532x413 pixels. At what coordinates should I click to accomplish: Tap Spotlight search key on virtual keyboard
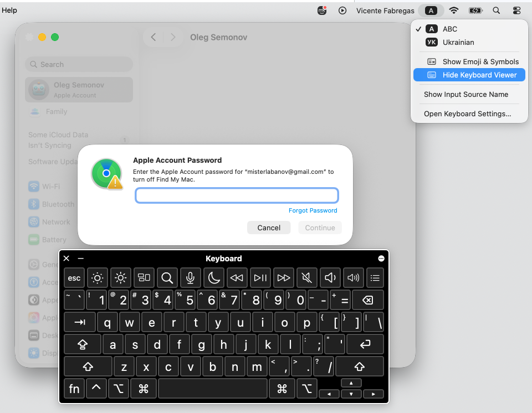tap(167, 278)
